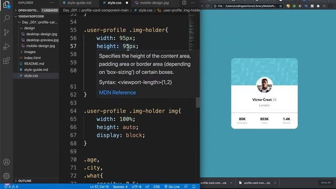The image size is (336, 189).
Task: Click the feedback icon in status bar
Action: tap(186, 187)
